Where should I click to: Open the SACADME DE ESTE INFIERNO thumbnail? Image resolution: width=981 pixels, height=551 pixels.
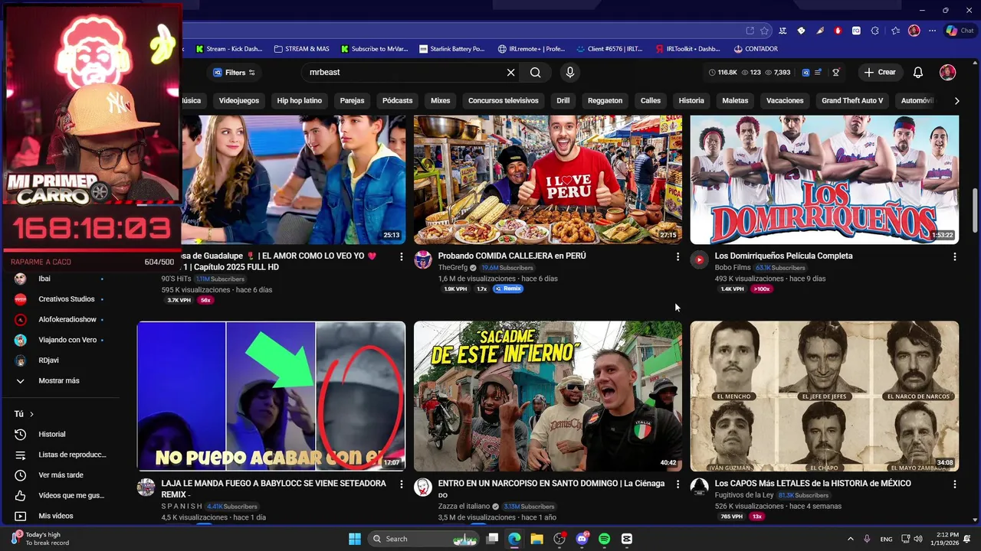(547, 396)
